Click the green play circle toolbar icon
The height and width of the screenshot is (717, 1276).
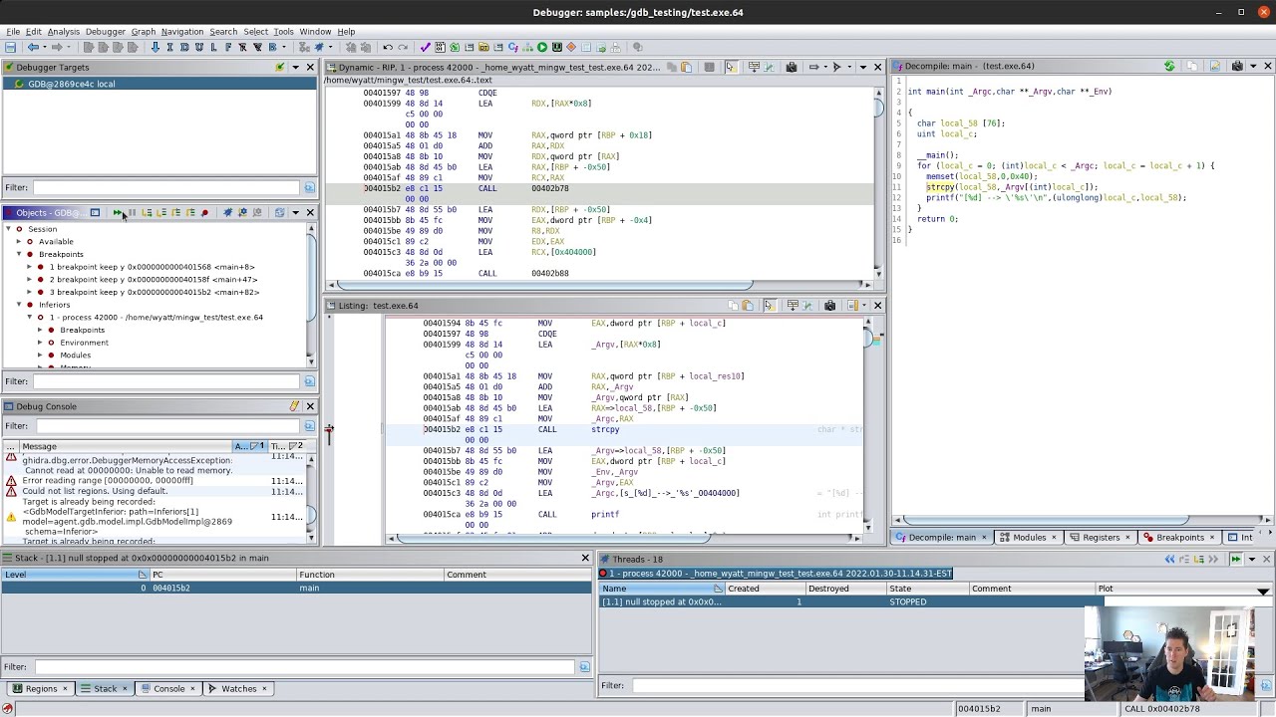point(541,47)
